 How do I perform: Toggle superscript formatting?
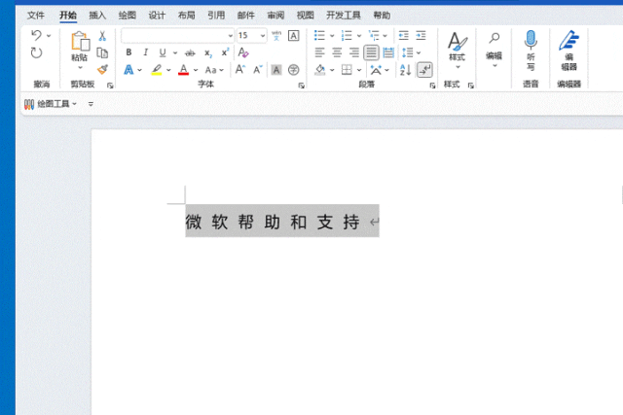225,52
